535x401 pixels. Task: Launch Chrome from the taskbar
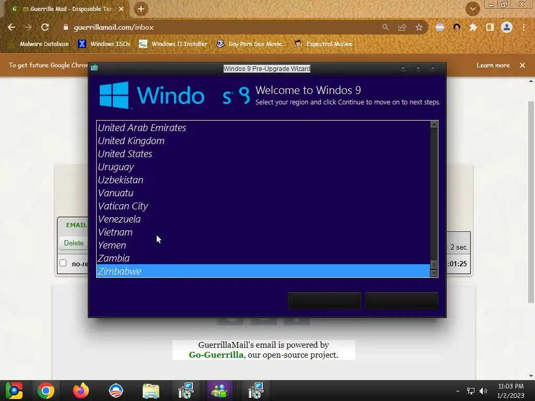[46, 391]
